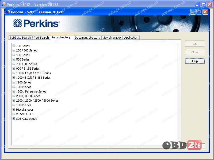
Task: Click the inner window's SPI2 title icon
Action: click(x=8, y=12)
